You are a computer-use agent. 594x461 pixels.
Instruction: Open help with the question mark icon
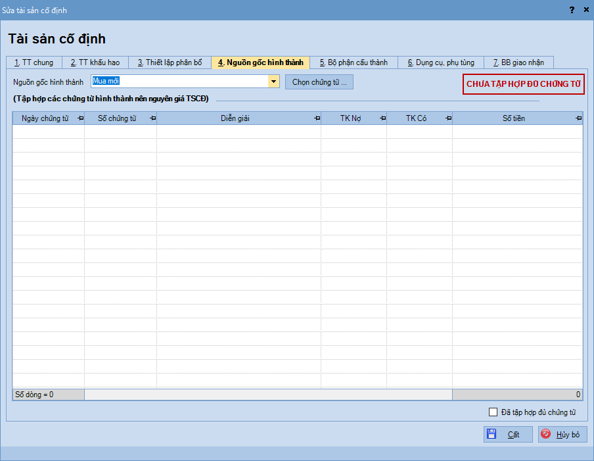[571, 10]
